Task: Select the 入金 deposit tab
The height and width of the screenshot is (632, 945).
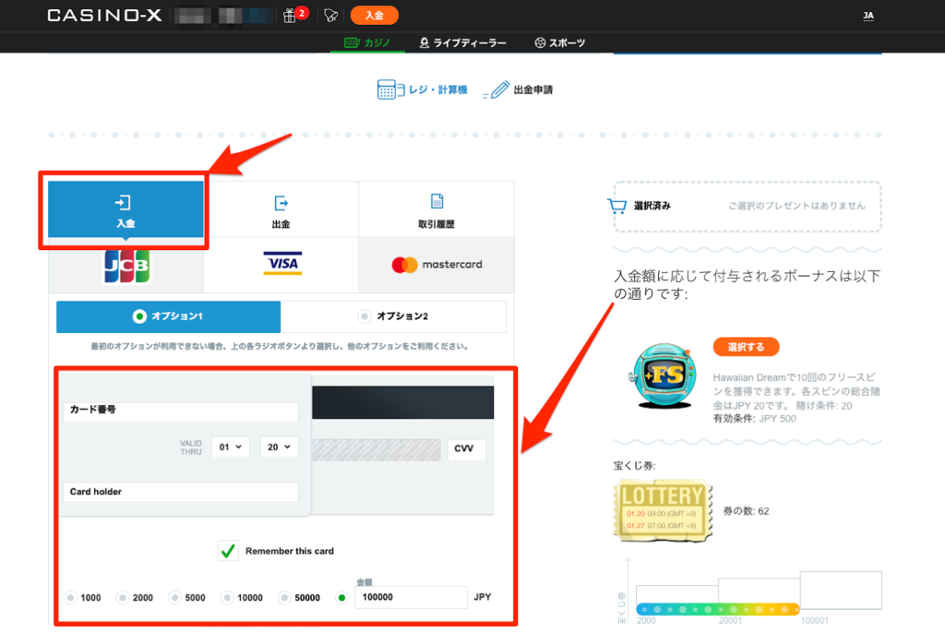Action: click(126, 209)
